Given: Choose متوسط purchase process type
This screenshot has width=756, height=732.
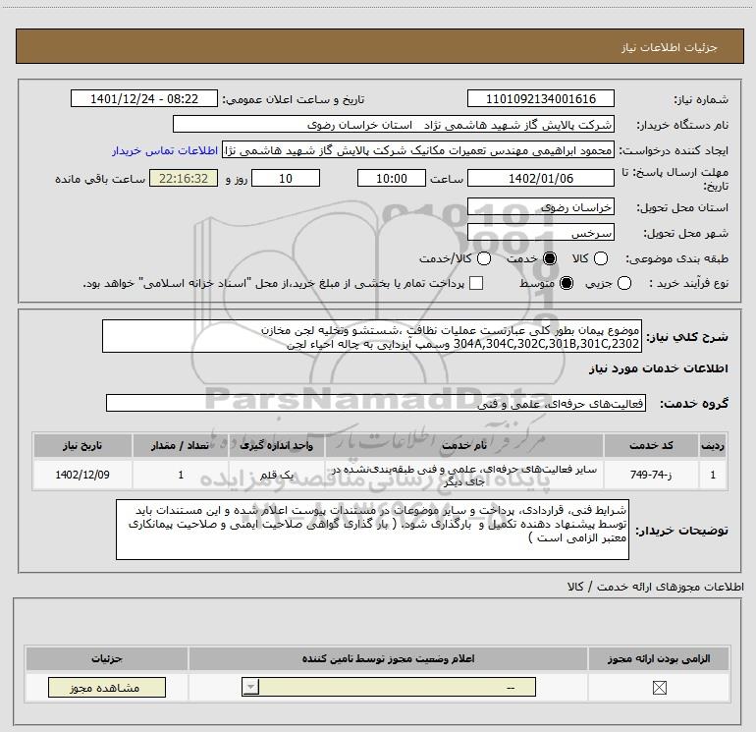Looking at the screenshot, I should [567, 283].
